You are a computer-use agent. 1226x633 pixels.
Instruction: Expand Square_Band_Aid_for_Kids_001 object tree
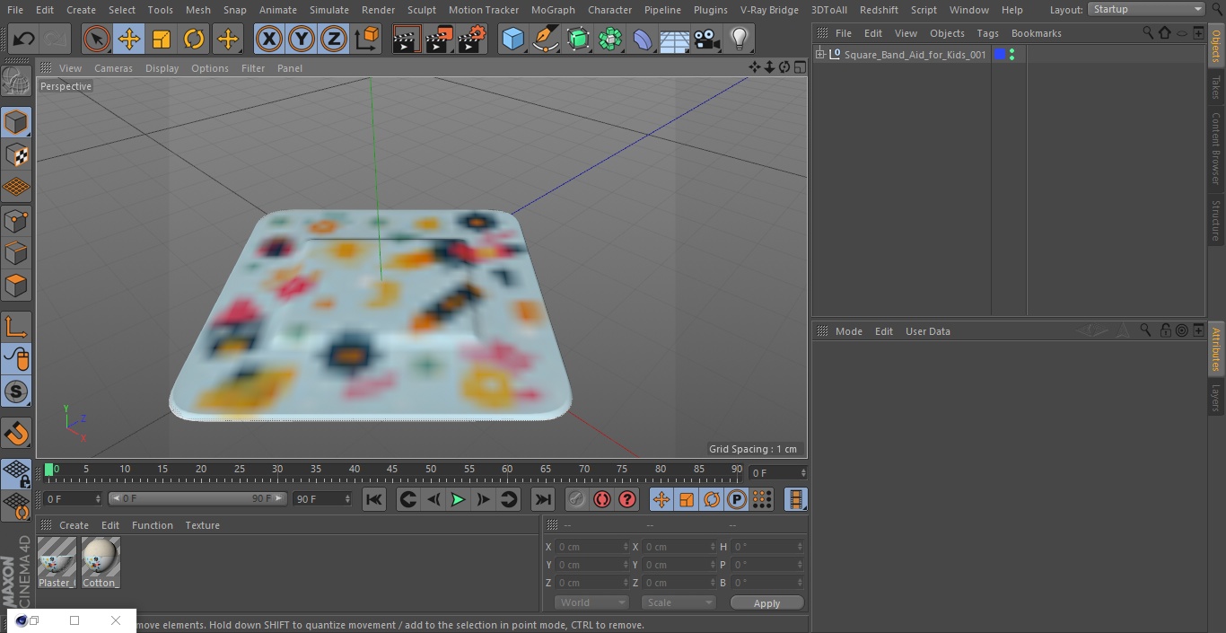pyautogui.click(x=819, y=55)
